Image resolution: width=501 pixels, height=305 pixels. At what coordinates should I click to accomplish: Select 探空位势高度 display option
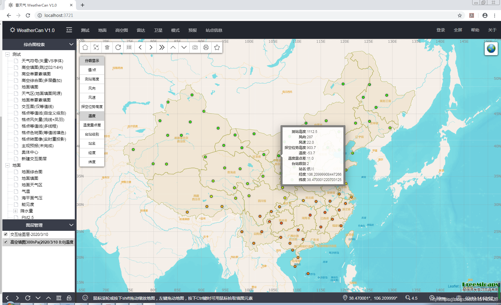92,107
